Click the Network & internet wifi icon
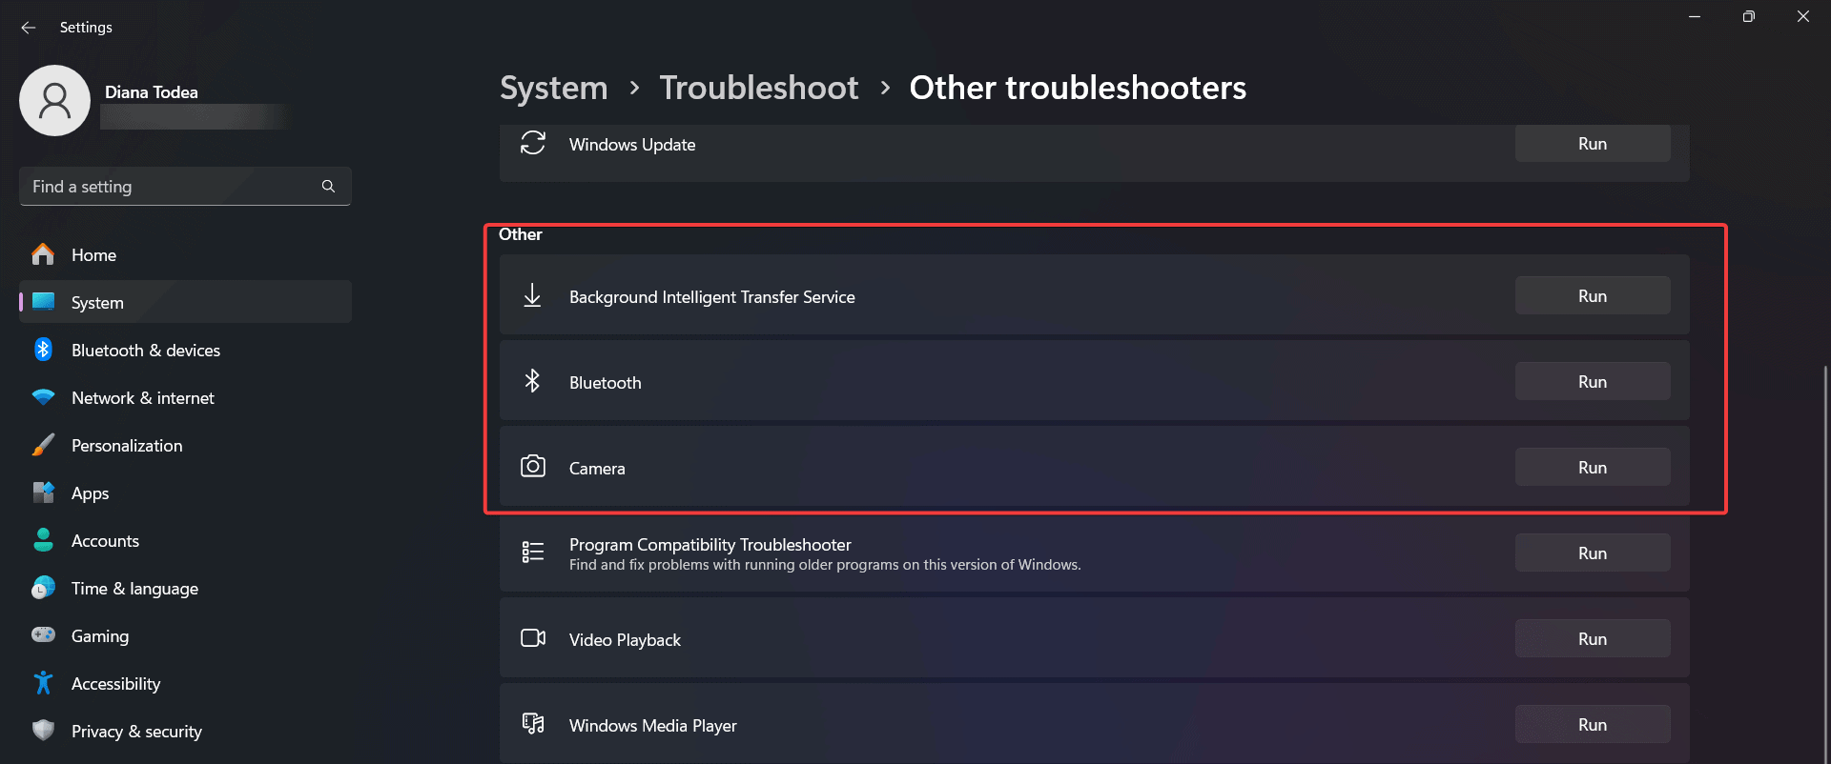Screen dimensions: 1831x764 tap(43, 397)
